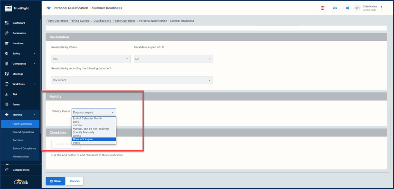The width and height of the screenshot is (394, 189).
Task: Select 'End of Calendar Month' option
Action: coord(88,118)
